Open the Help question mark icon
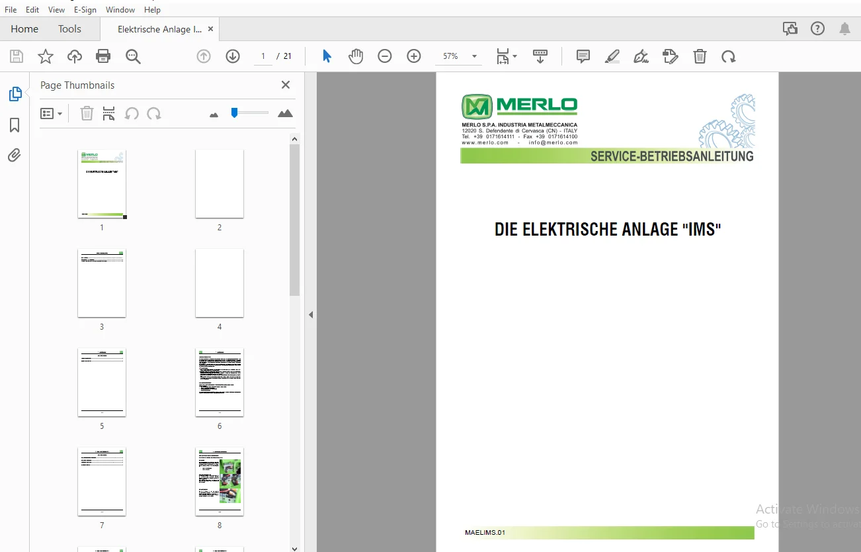This screenshot has height=552, width=861. 818,28
